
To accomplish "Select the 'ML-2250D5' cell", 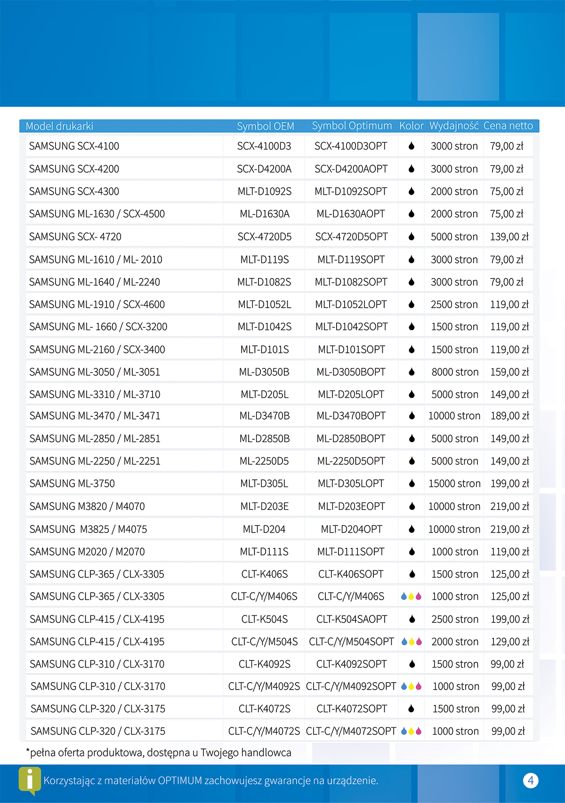I will pos(264,461).
